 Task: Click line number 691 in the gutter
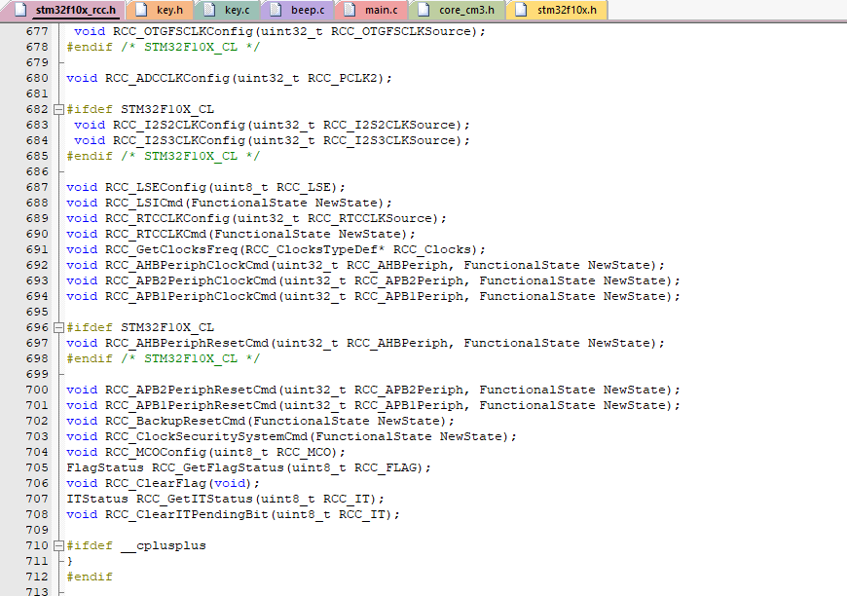click(37, 249)
